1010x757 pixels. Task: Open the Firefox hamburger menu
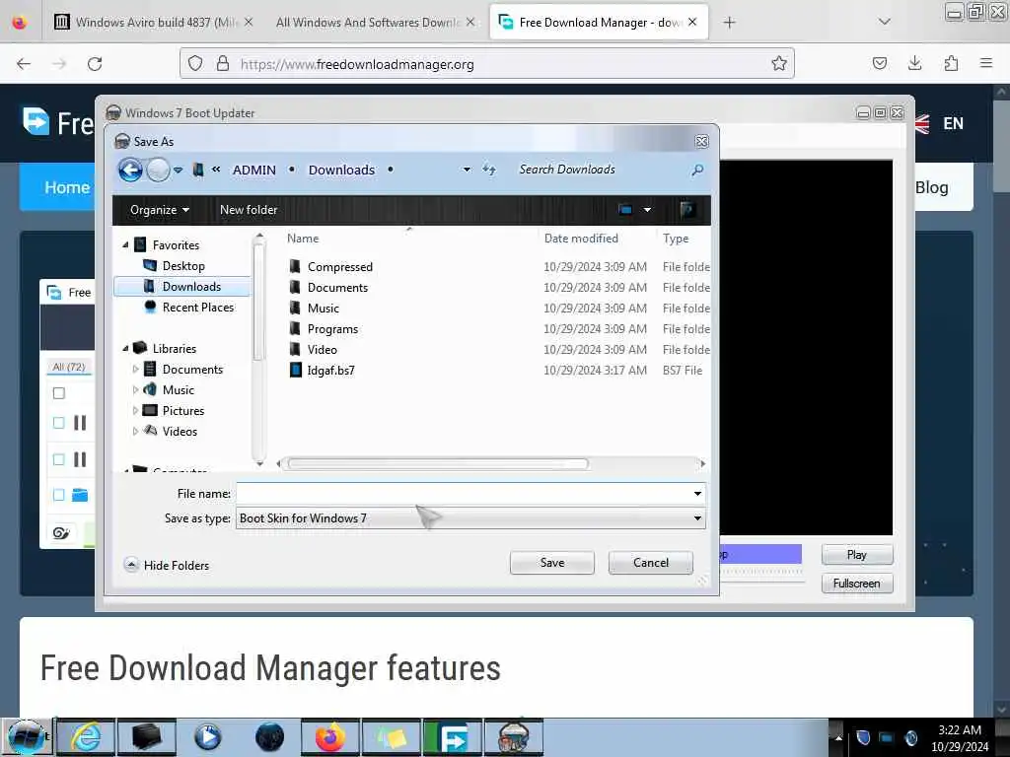point(986,63)
